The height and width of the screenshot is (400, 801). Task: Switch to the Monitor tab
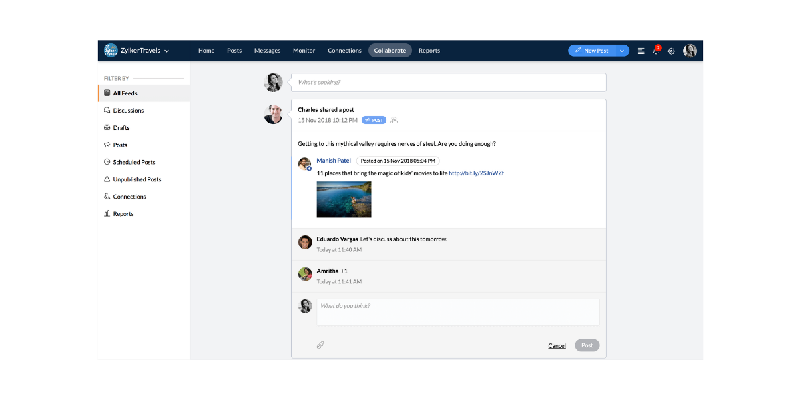pyautogui.click(x=304, y=50)
